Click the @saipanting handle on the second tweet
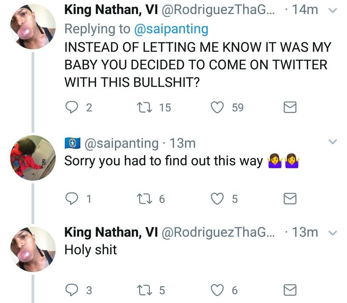The image size is (347, 303). click(x=121, y=143)
